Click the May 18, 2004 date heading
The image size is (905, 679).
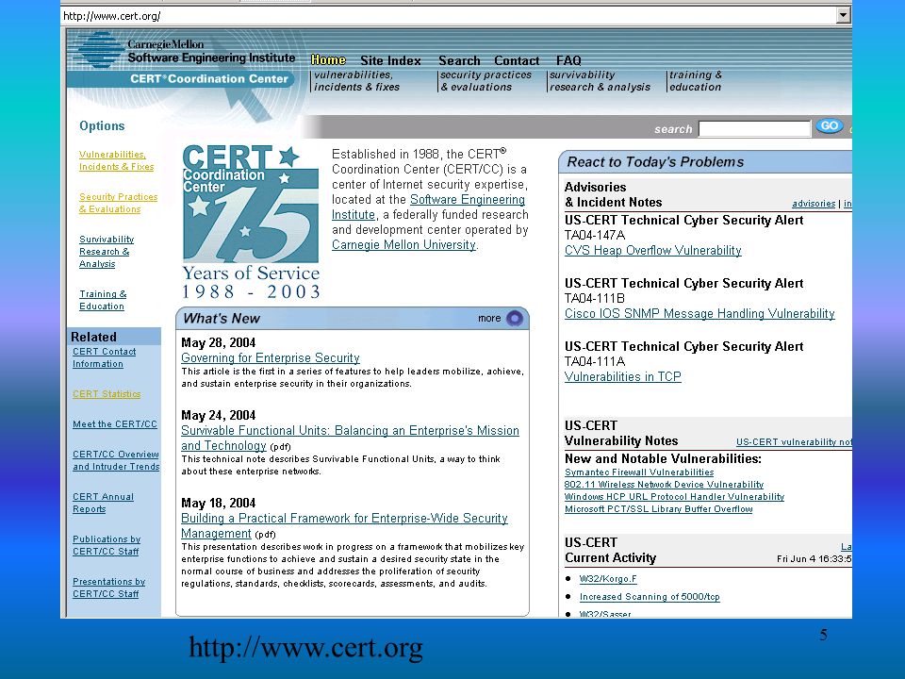(218, 503)
